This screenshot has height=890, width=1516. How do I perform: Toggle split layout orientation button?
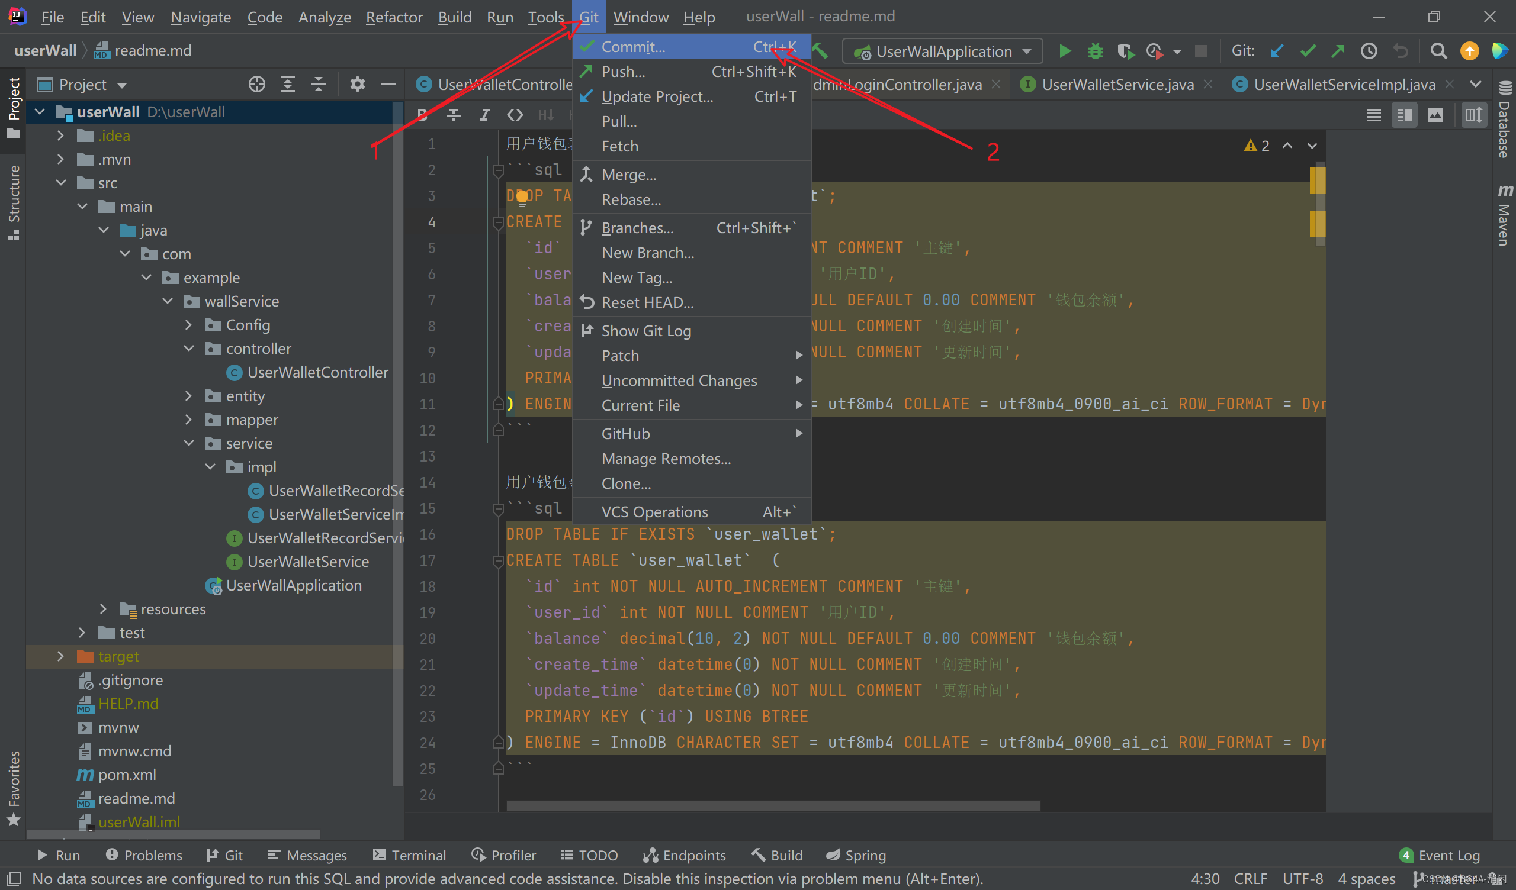coord(1474,114)
